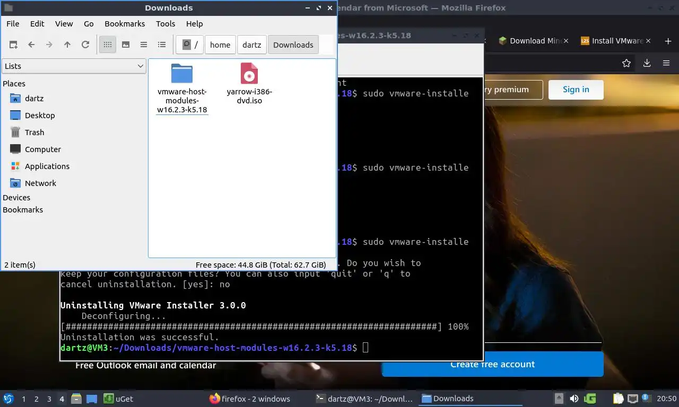Screen dimensions: 679x407
Task: Bookmark this page in Firefox
Action: [626, 63]
